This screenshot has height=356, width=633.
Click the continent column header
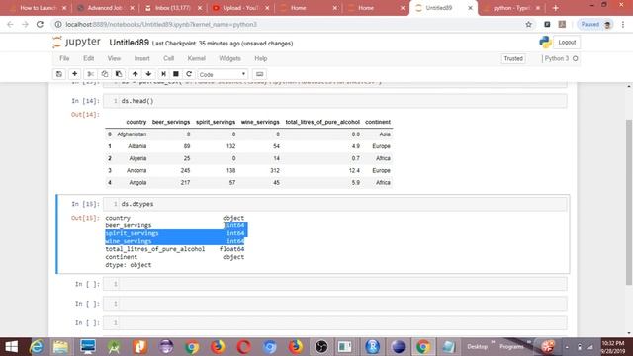pyautogui.click(x=378, y=122)
